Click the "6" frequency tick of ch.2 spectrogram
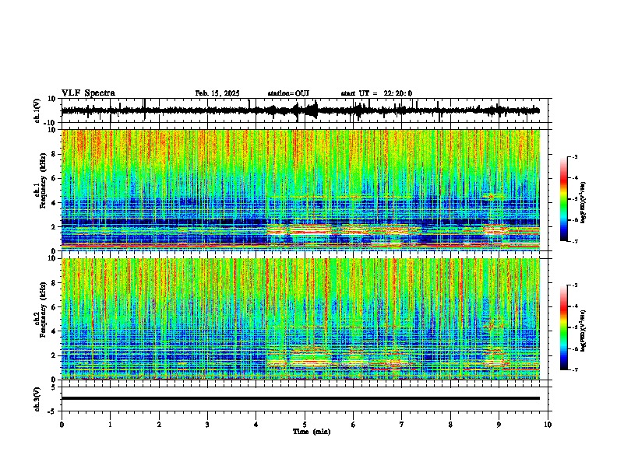 click(x=55, y=307)
